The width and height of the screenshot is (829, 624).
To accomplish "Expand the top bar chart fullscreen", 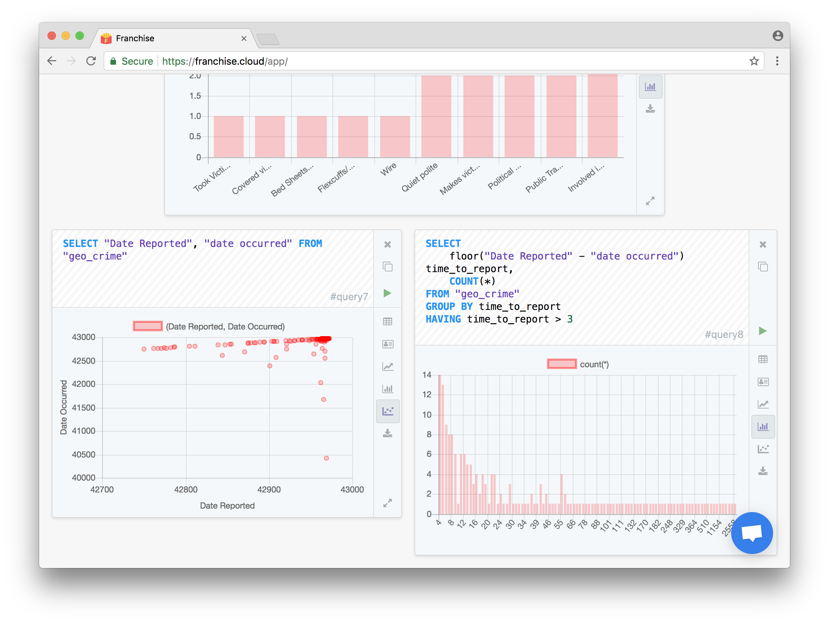I will coord(650,201).
